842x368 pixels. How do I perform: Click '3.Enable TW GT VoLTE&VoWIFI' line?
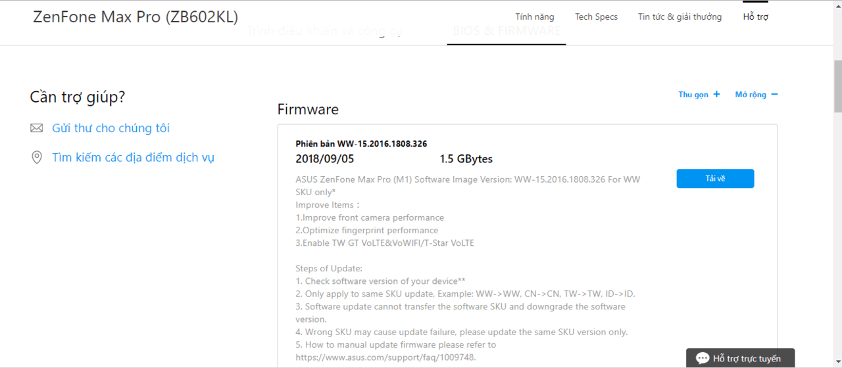385,243
